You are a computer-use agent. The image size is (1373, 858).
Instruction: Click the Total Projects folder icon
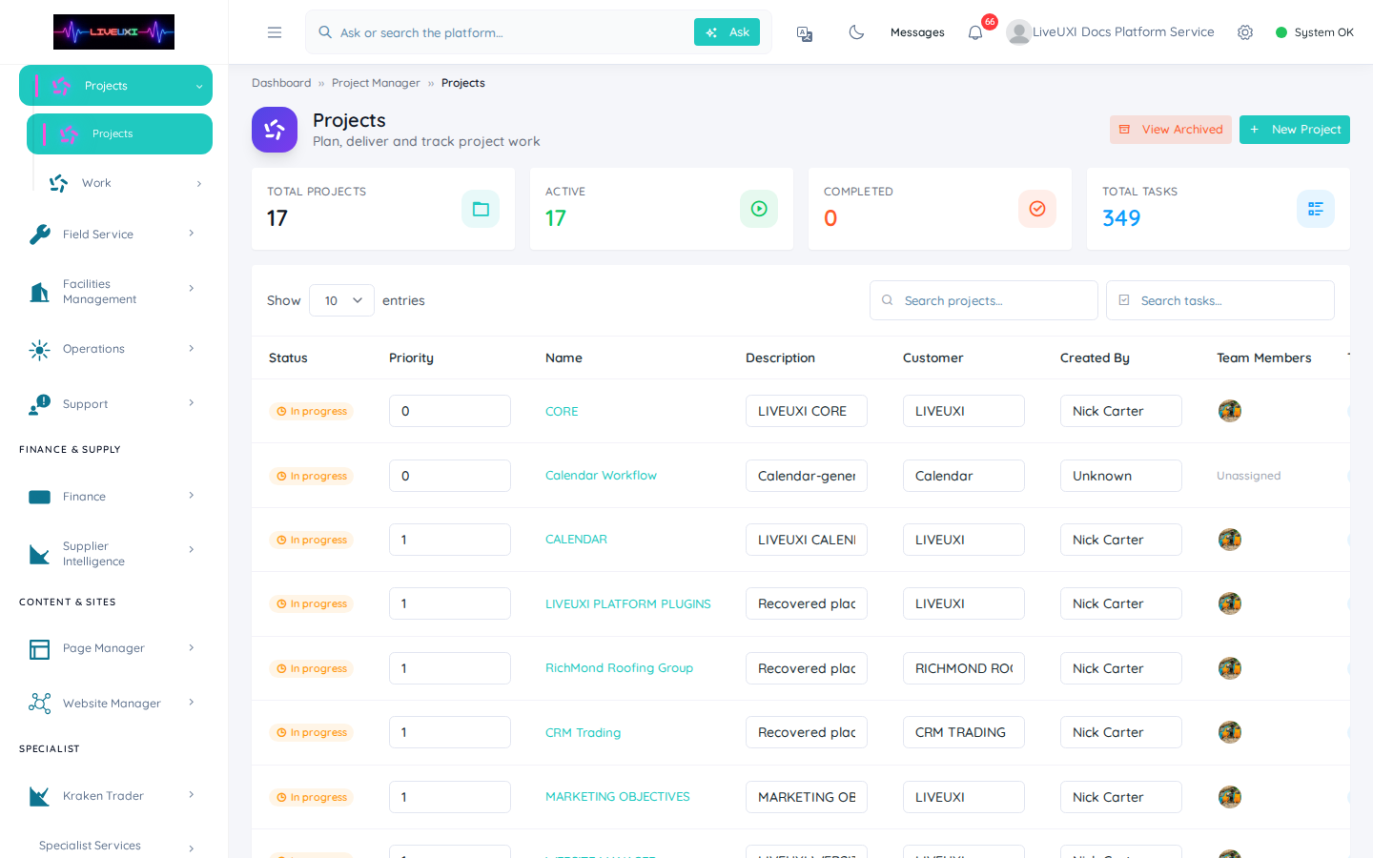tap(481, 209)
